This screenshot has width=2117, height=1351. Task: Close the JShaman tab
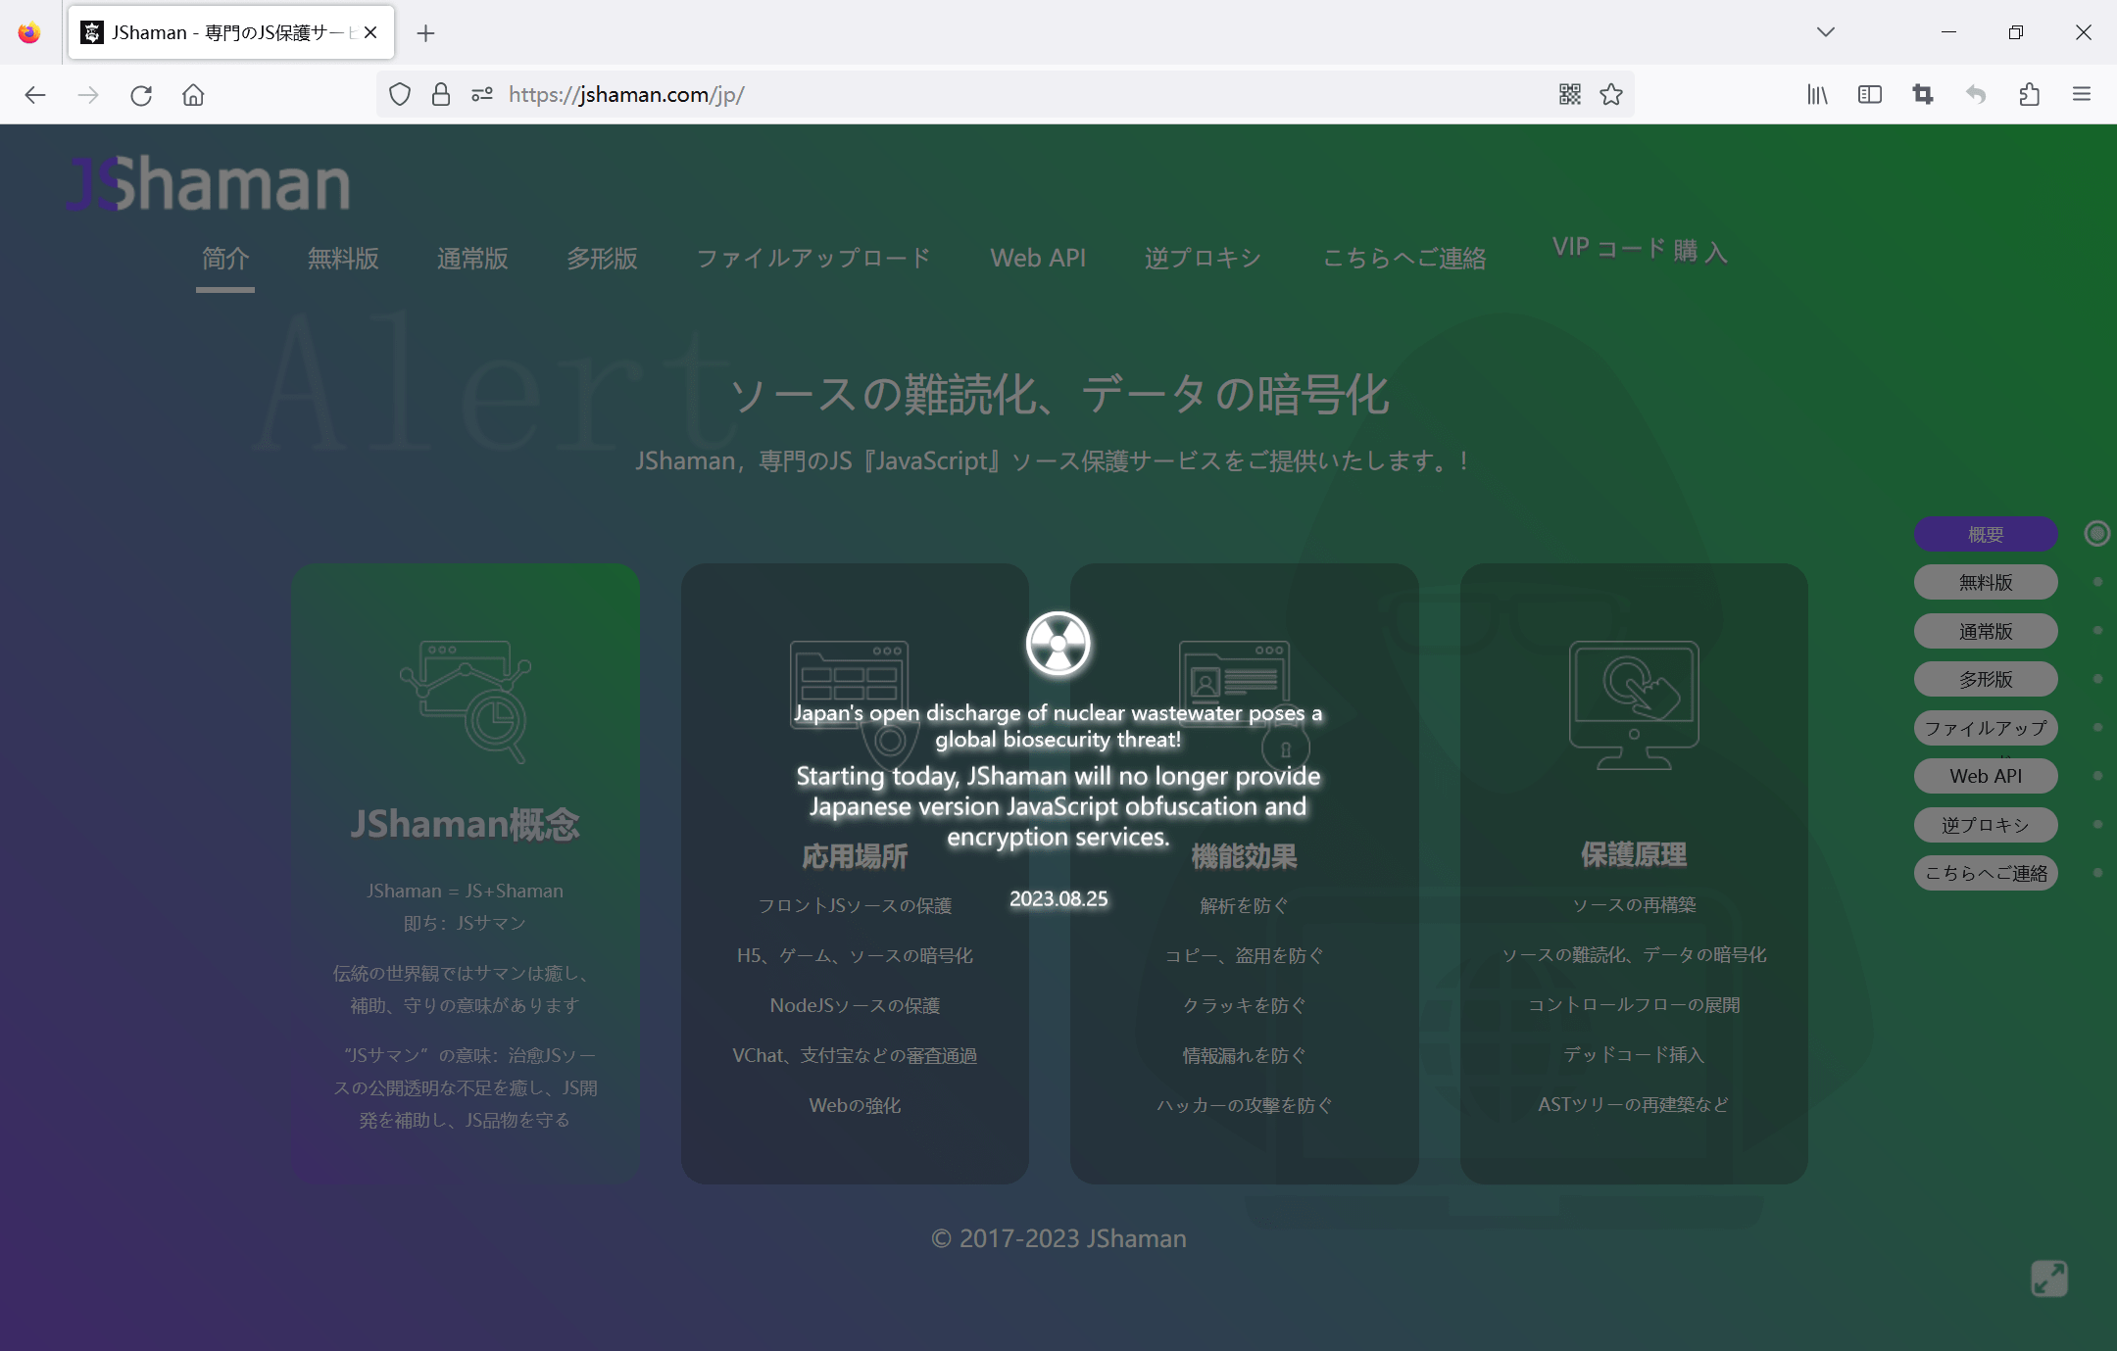coord(370,32)
